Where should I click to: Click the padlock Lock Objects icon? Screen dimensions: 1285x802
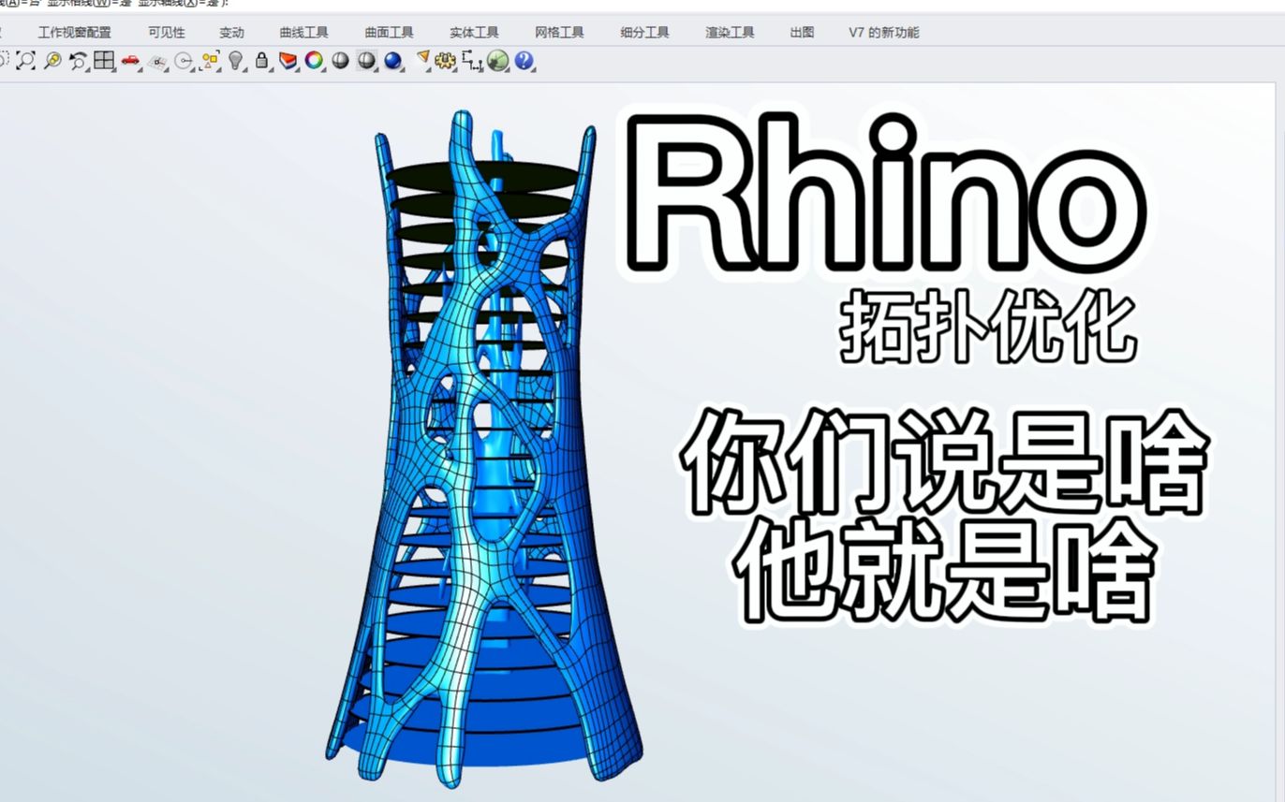pyautogui.click(x=261, y=61)
